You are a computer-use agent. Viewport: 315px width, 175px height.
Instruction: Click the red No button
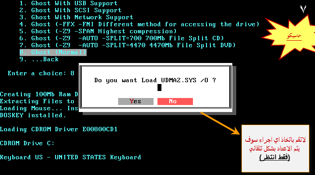pos(175,101)
